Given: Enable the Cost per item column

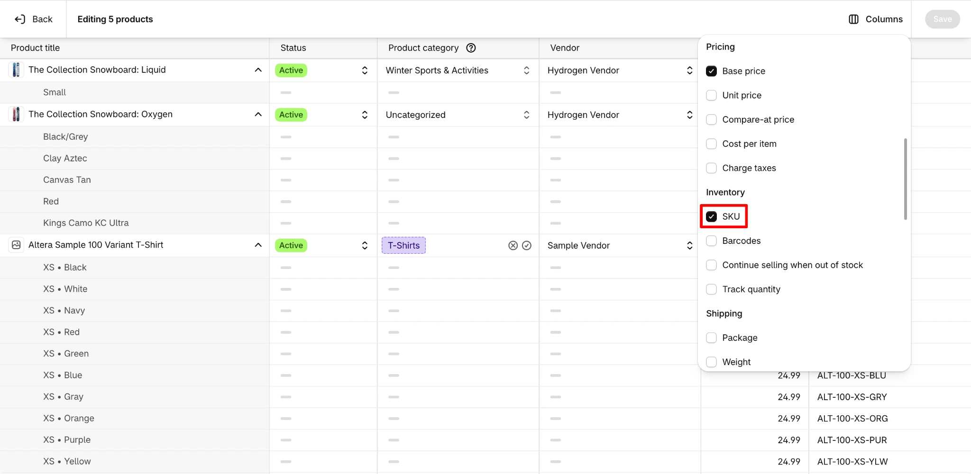Looking at the screenshot, I should click(x=711, y=143).
